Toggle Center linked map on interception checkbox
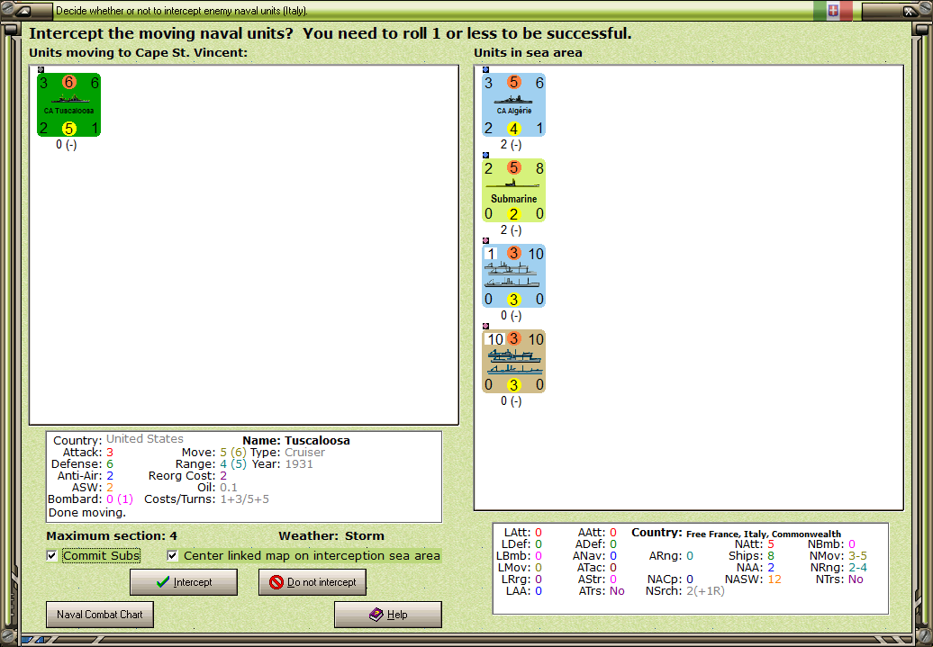The width and height of the screenshot is (933, 647). click(173, 555)
